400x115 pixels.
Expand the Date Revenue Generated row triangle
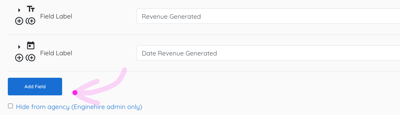click(x=19, y=47)
